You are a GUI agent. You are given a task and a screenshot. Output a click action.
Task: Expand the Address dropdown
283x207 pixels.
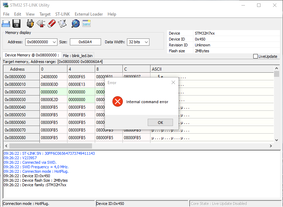[x=54, y=42]
